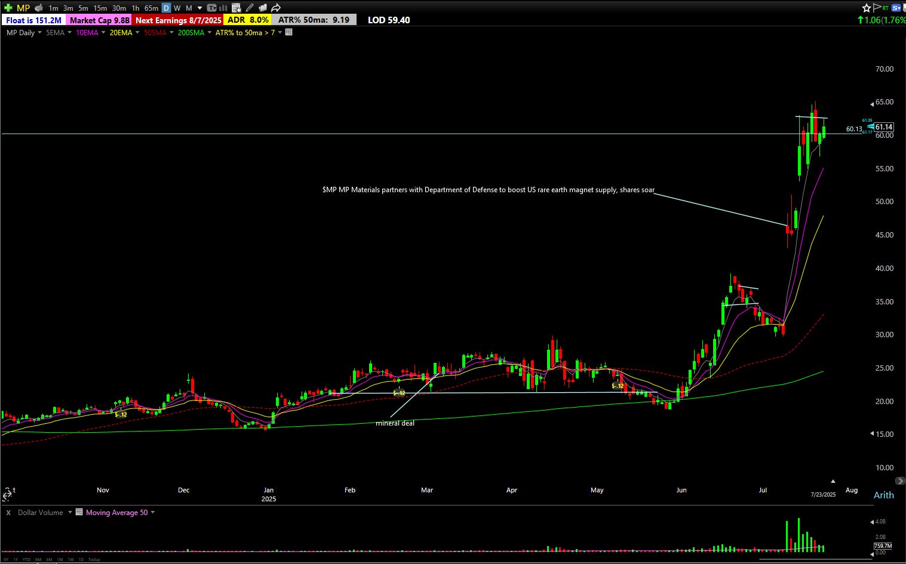Click the 61.14 current price box
906x564 pixels.
884,127
